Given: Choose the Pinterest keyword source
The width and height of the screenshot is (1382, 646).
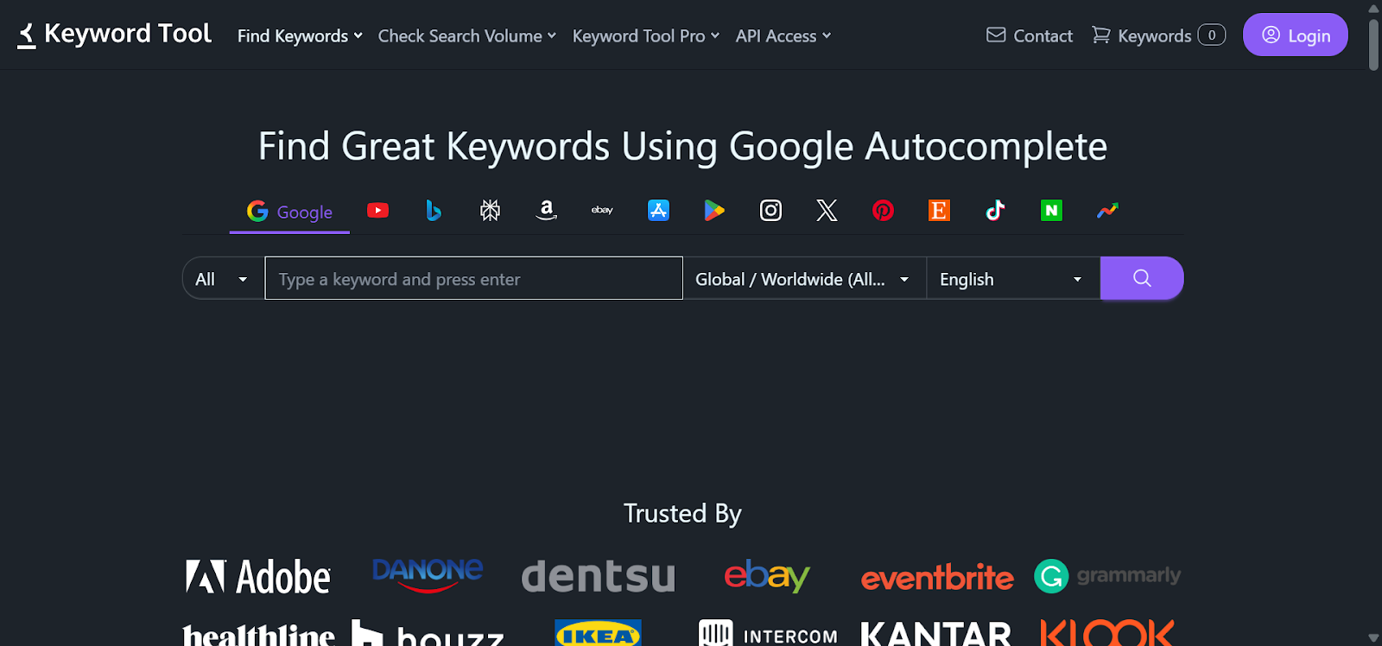Looking at the screenshot, I should coord(883,210).
